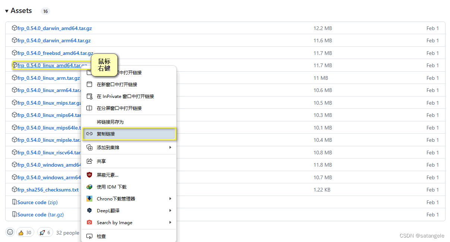Open the Source code (zip) link

(x=37, y=202)
